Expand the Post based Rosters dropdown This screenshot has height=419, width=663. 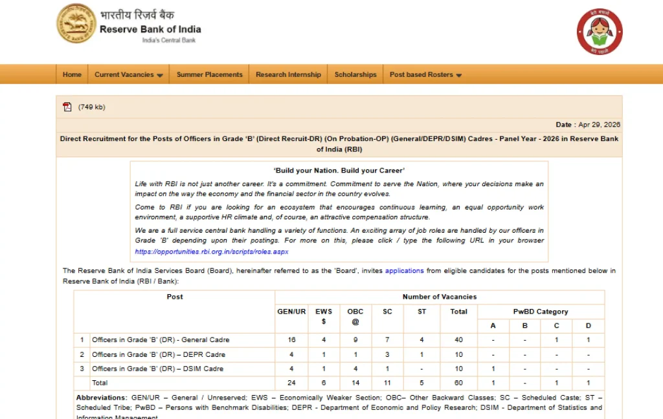(421, 74)
